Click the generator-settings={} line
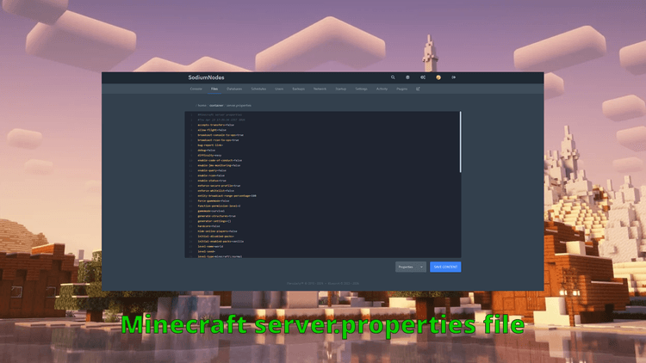This screenshot has width=646, height=363. [x=214, y=221]
